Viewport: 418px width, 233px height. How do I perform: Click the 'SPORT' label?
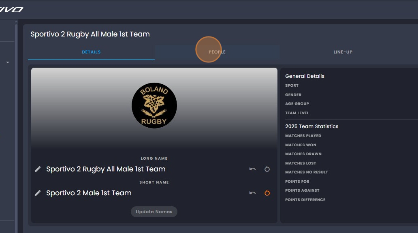pyautogui.click(x=292, y=86)
